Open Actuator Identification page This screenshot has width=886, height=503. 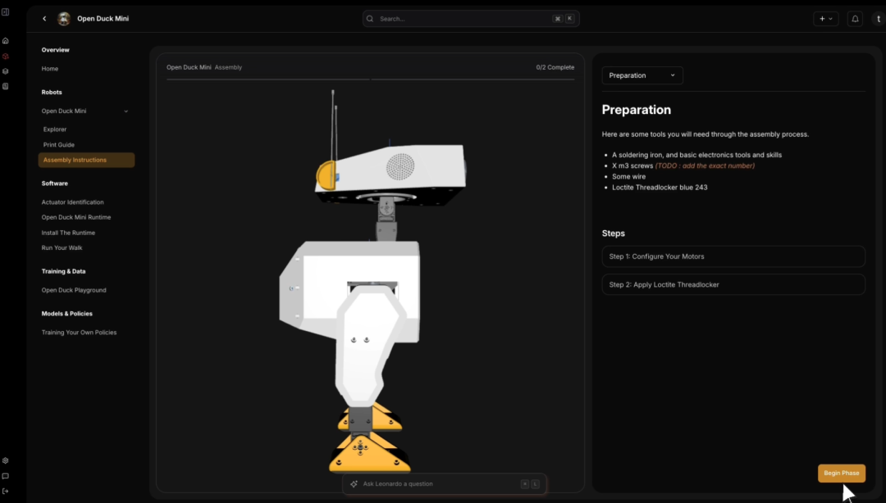(x=72, y=202)
